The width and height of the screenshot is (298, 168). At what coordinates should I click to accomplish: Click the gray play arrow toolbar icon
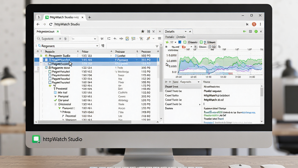pos(121,39)
